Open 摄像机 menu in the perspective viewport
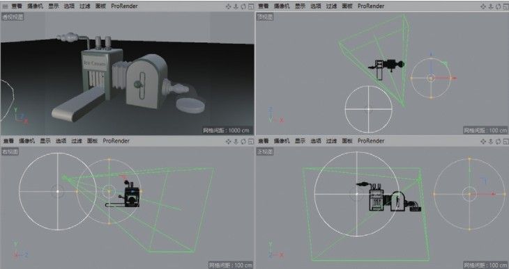 pyautogui.click(x=35, y=6)
